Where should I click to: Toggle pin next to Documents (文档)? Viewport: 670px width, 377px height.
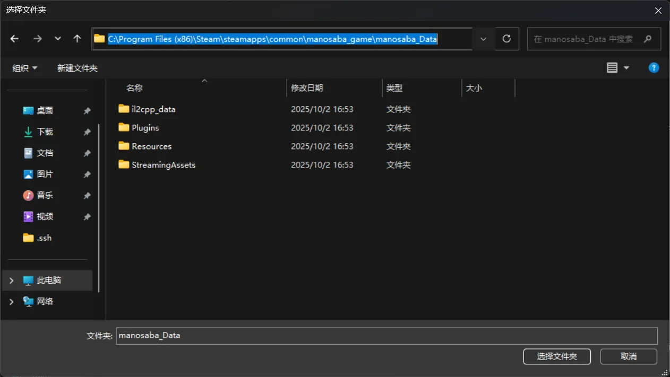87,153
